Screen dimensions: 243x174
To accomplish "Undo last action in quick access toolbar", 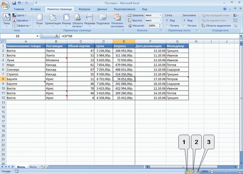I will (19, 3).
